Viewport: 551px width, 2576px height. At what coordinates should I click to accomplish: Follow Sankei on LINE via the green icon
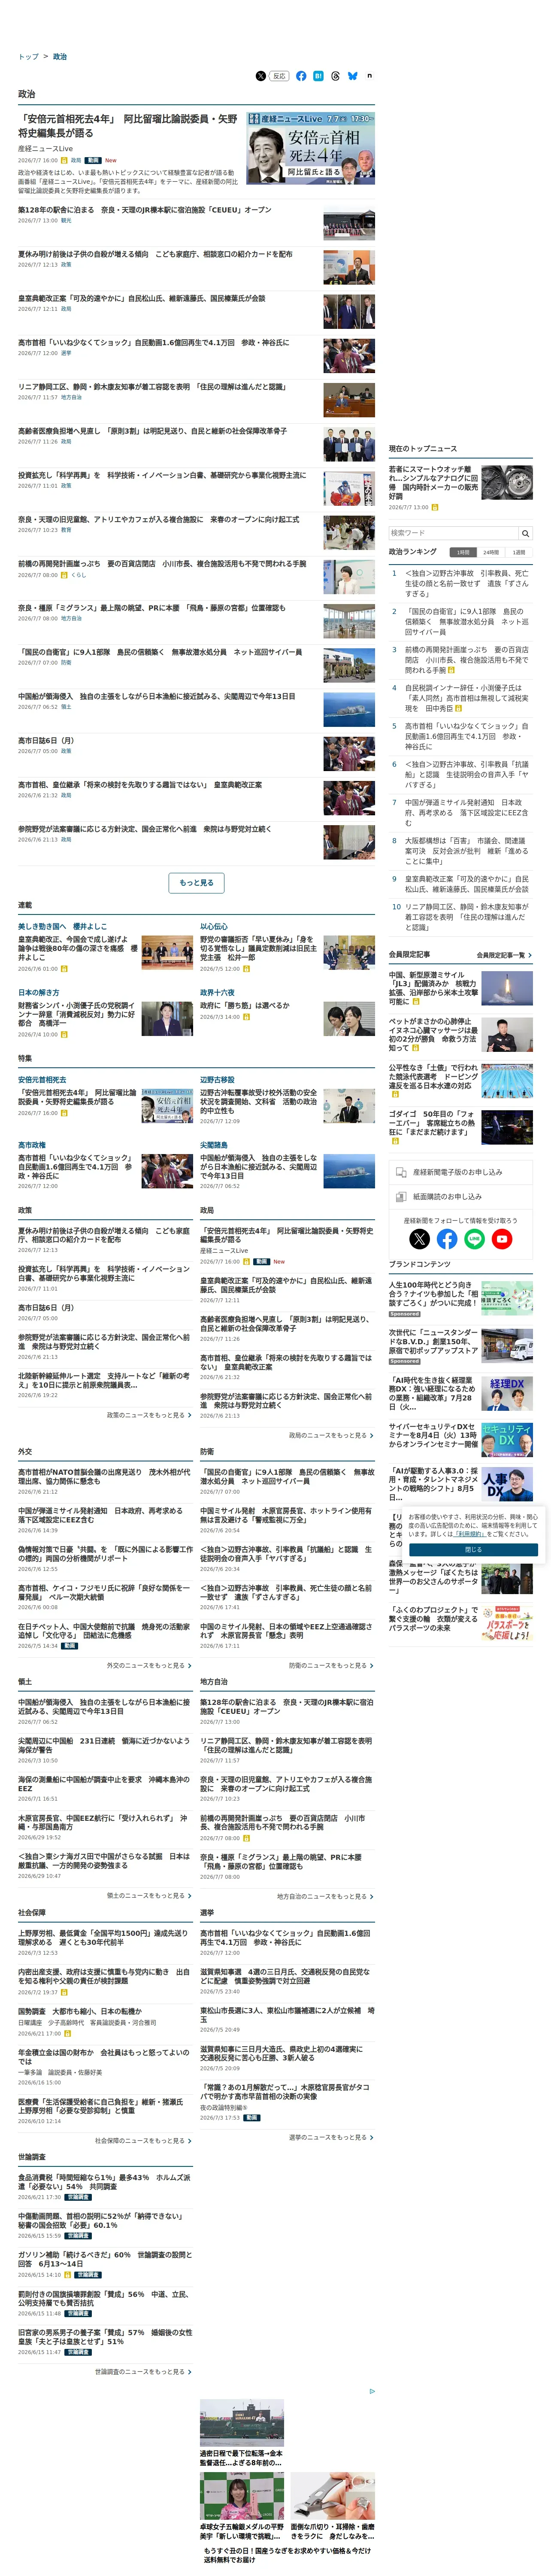[474, 1238]
